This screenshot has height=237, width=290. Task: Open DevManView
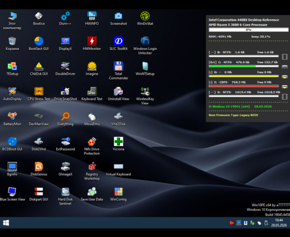pos(39,119)
